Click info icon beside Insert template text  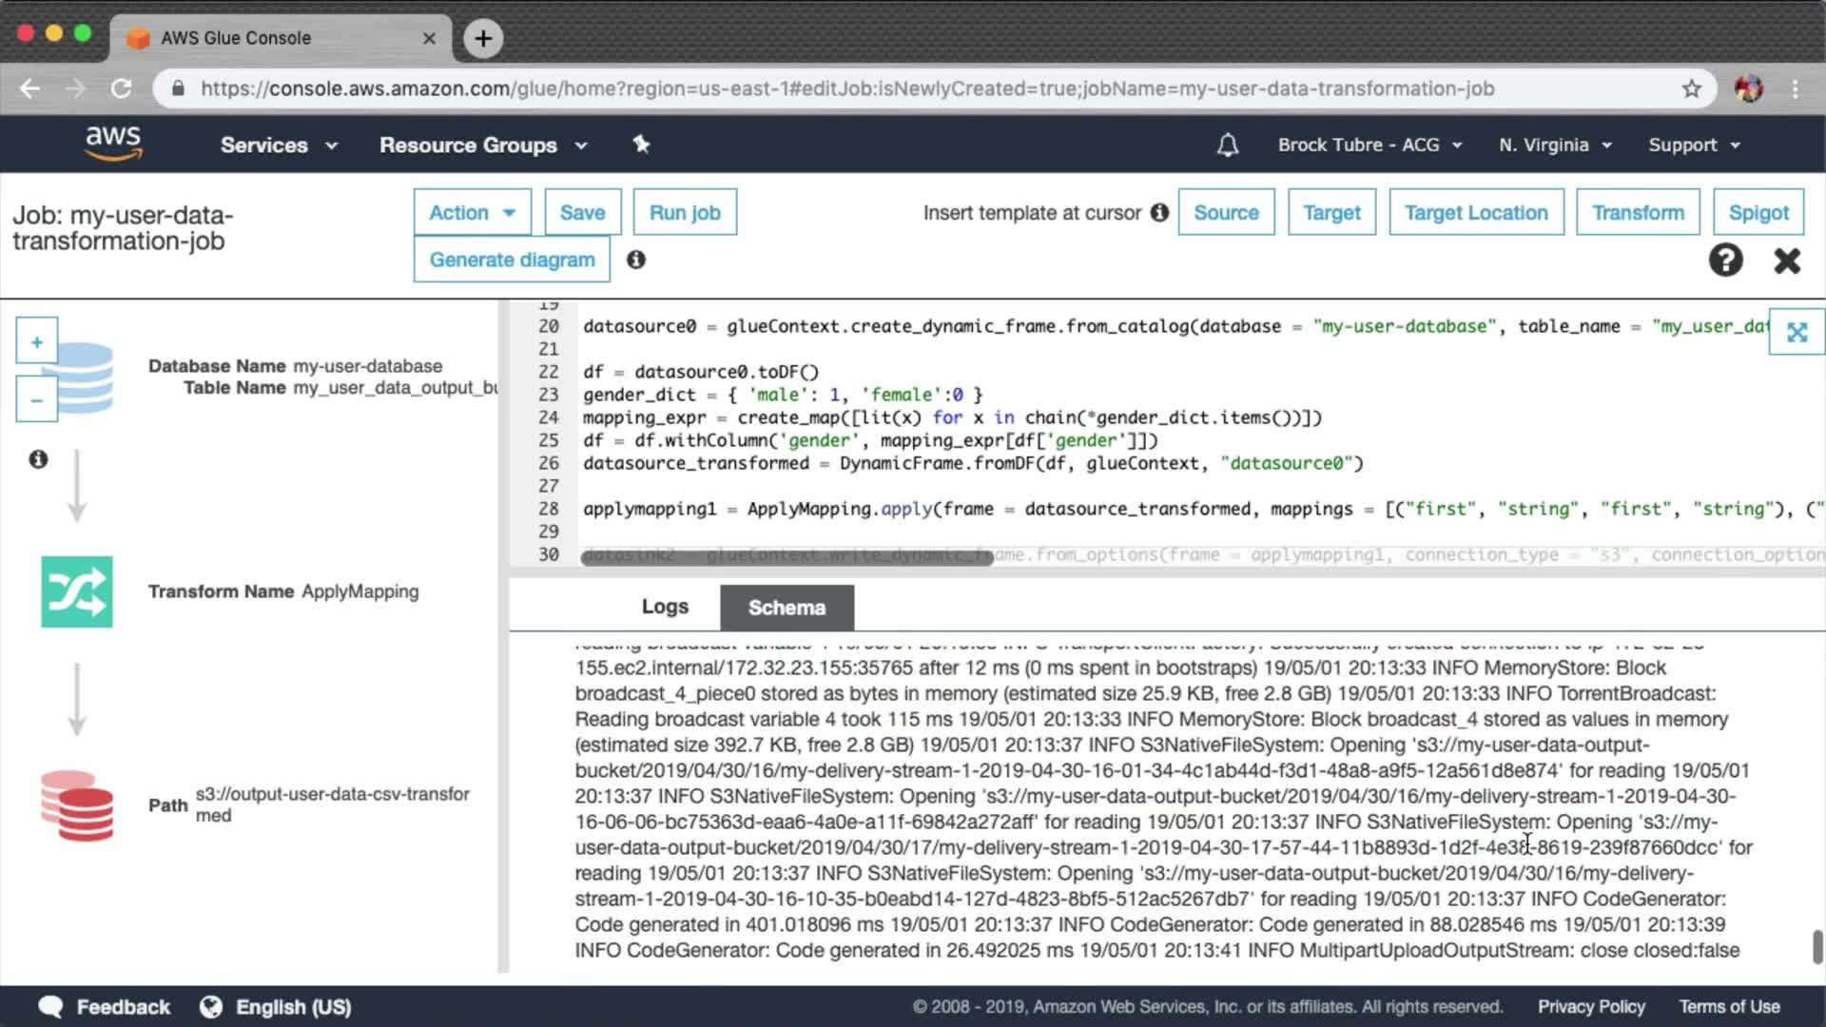1159,212
